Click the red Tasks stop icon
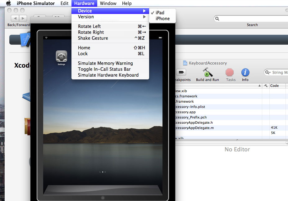288x201 pixels. [230, 72]
